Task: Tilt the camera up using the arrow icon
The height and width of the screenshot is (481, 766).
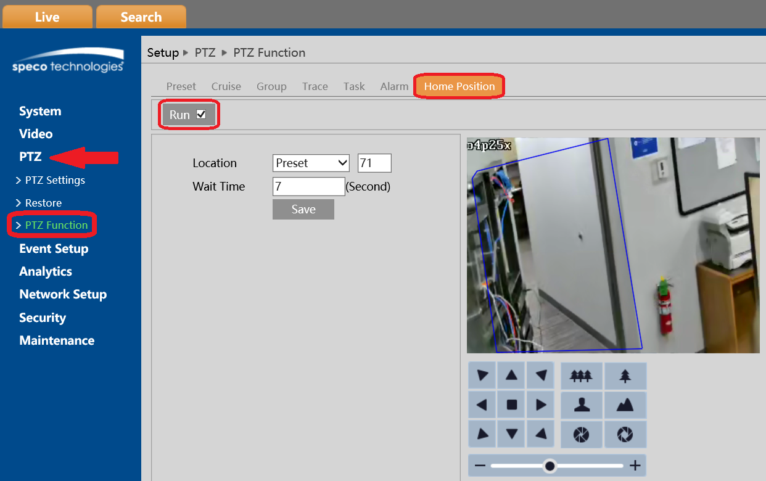Action: click(x=511, y=375)
